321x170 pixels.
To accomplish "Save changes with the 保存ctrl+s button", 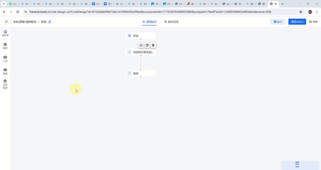I will pos(297,22).
